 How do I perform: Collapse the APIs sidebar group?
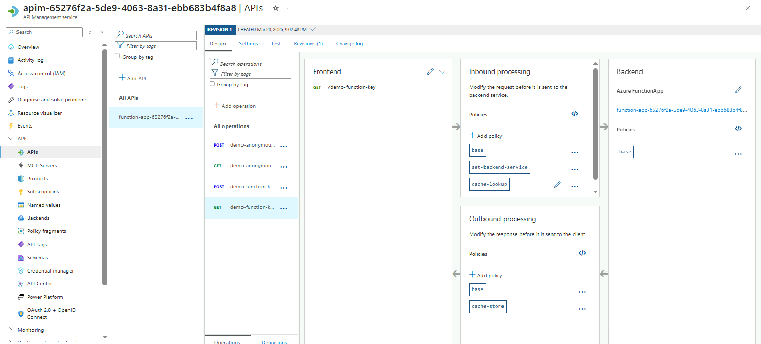[x=11, y=139]
